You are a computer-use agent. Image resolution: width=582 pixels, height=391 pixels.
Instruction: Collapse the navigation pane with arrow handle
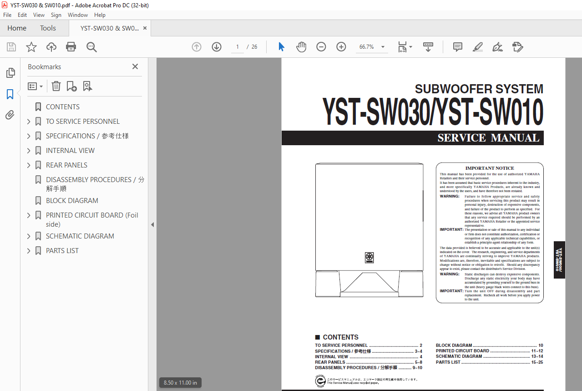(152, 224)
